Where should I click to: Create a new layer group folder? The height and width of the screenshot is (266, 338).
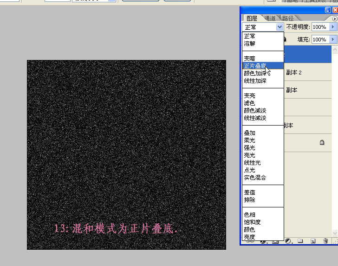(300, 241)
